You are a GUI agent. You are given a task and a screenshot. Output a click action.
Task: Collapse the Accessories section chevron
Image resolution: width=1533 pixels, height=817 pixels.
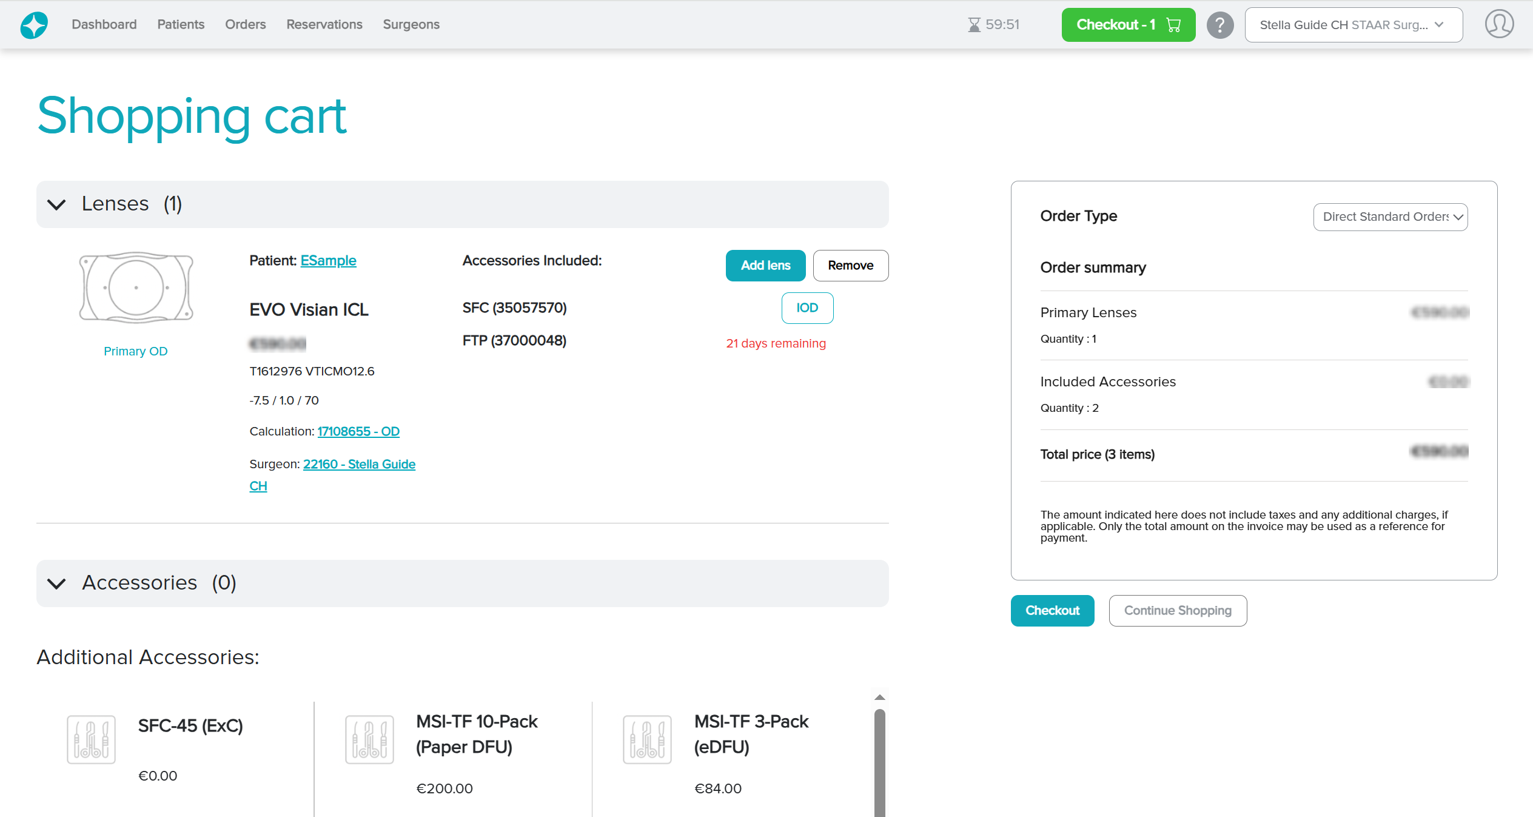pyautogui.click(x=56, y=583)
